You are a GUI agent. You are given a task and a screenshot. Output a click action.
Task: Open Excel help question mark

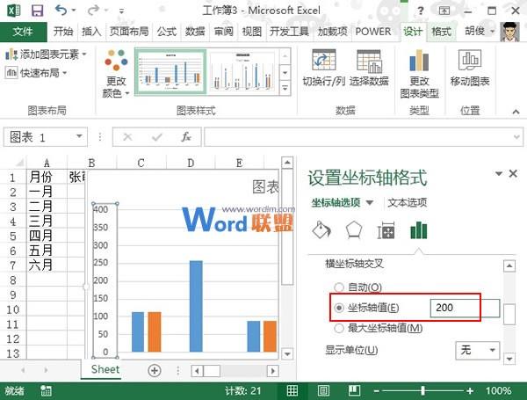coord(421,11)
